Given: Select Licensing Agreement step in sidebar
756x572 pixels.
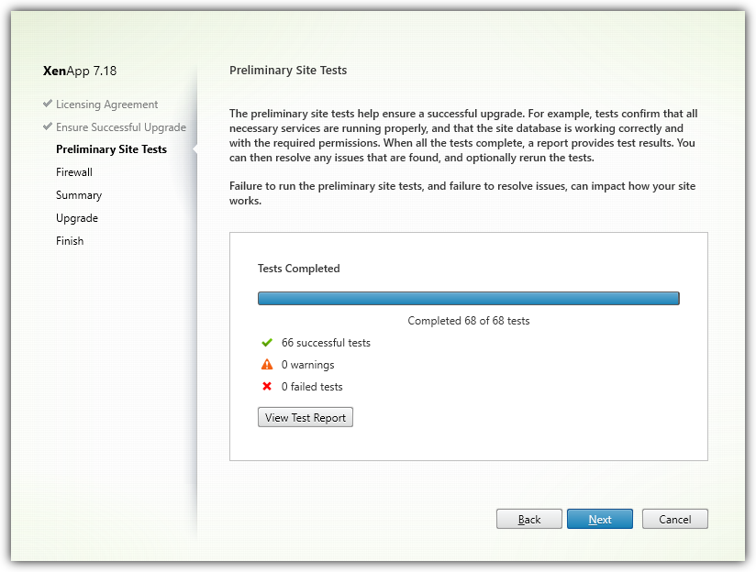Looking at the screenshot, I should click(106, 104).
